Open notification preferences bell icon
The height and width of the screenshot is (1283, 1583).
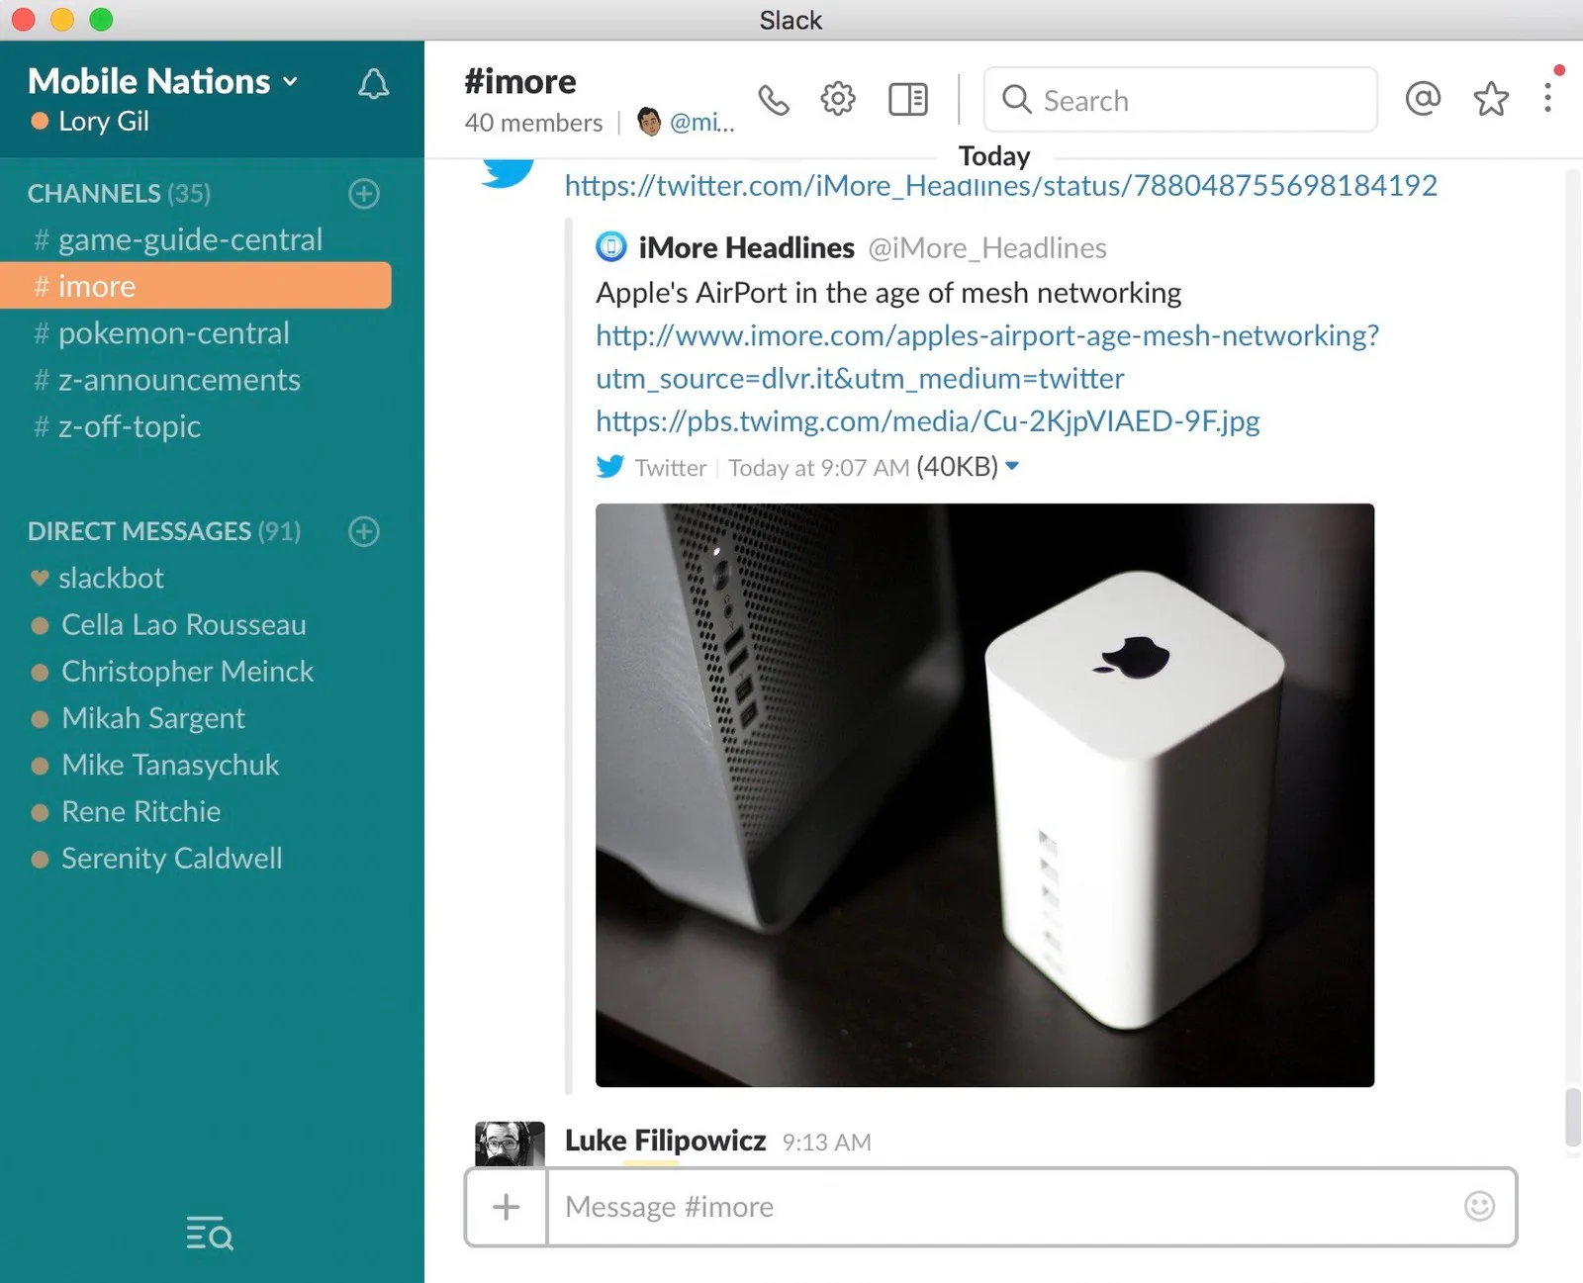pyautogui.click(x=373, y=84)
